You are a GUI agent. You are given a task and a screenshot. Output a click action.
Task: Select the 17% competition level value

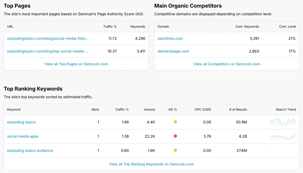pos(292,51)
